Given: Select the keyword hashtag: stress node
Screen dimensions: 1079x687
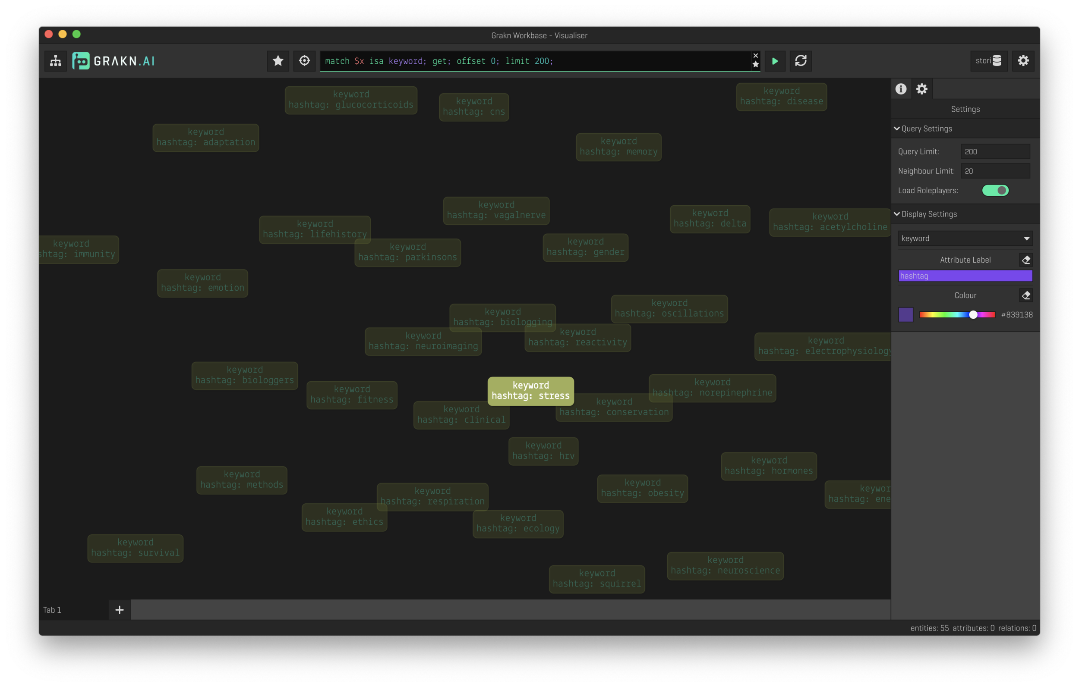Looking at the screenshot, I should pyautogui.click(x=530, y=390).
